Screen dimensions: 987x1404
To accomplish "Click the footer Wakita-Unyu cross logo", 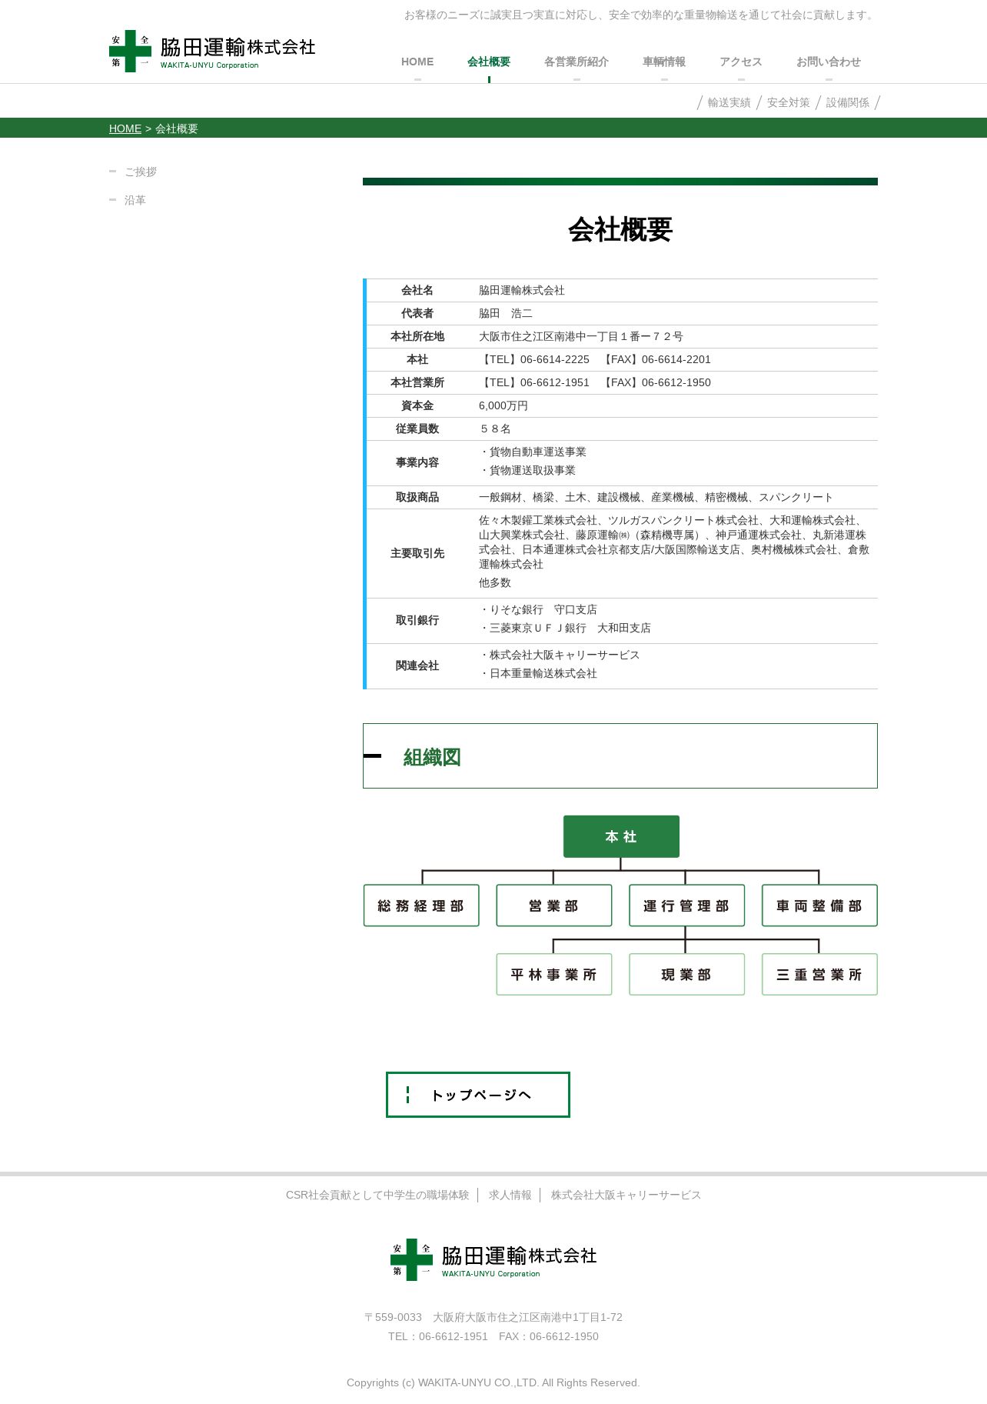I will tap(493, 1259).
